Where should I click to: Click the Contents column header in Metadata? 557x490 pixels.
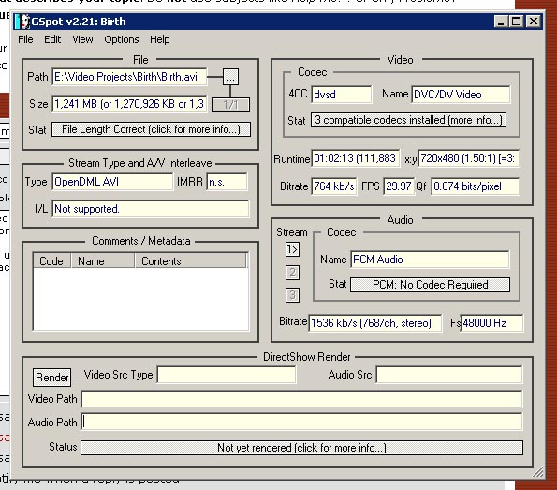pyautogui.click(x=190, y=260)
